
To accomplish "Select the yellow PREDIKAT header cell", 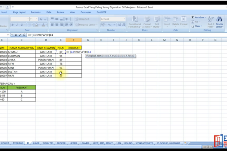I will [x=74, y=48].
